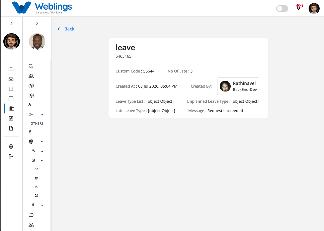The height and width of the screenshot is (231, 324).
Task: Click the "5465465" subtitle under leave
Action: point(123,56)
